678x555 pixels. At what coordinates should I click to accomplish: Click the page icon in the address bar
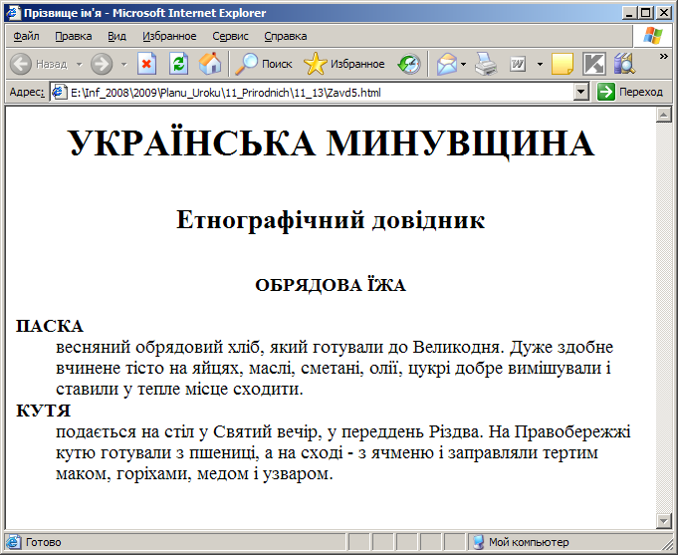click(x=60, y=93)
